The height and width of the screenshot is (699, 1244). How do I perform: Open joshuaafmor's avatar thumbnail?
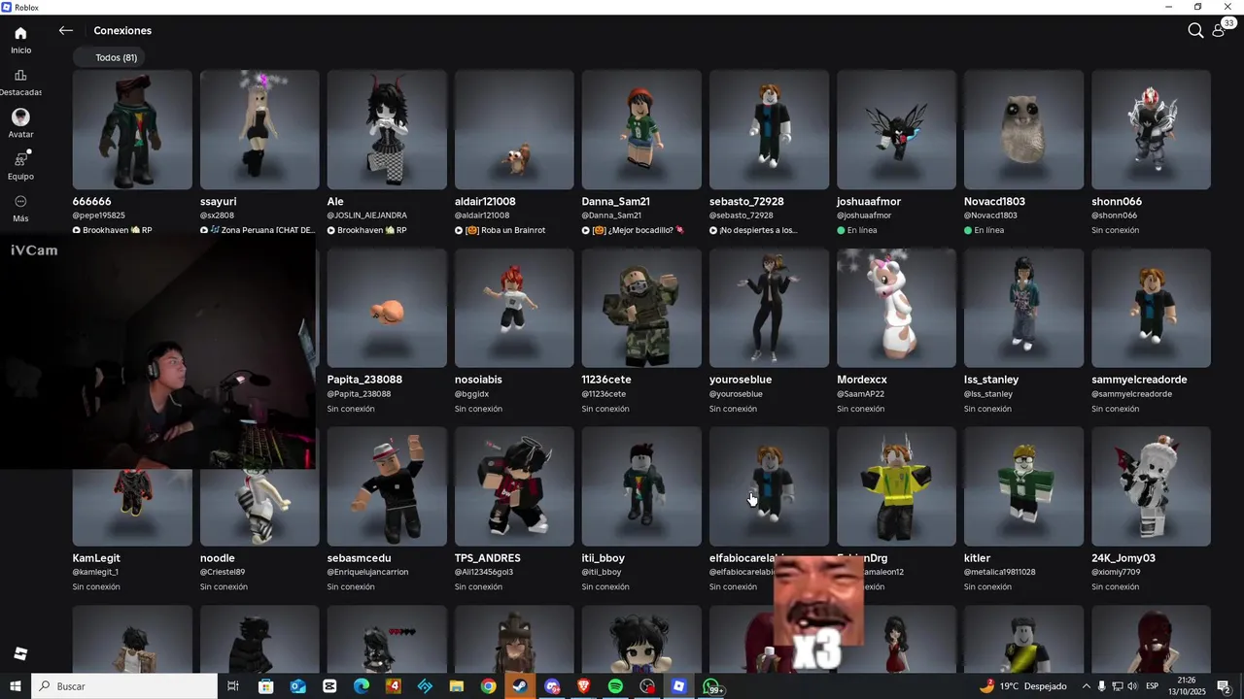(896, 129)
